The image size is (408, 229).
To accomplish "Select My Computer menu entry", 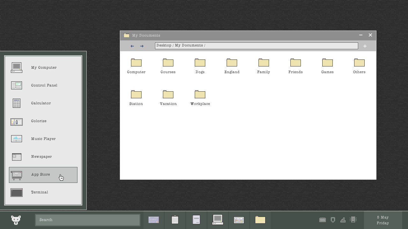I will tap(44, 68).
